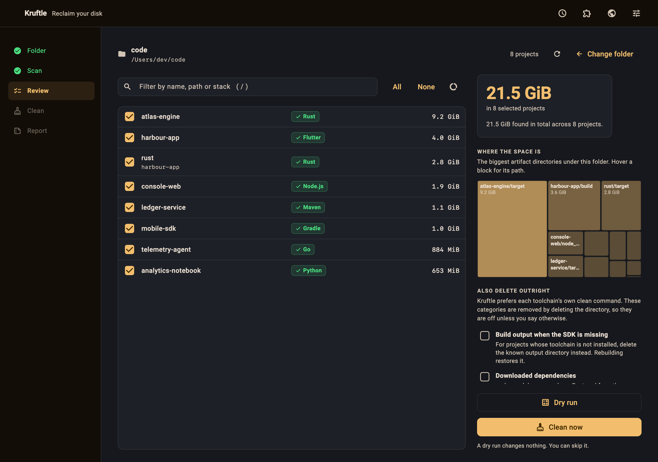Enable Build output when SDK is missing
658x462 pixels.
pos(485,335)
